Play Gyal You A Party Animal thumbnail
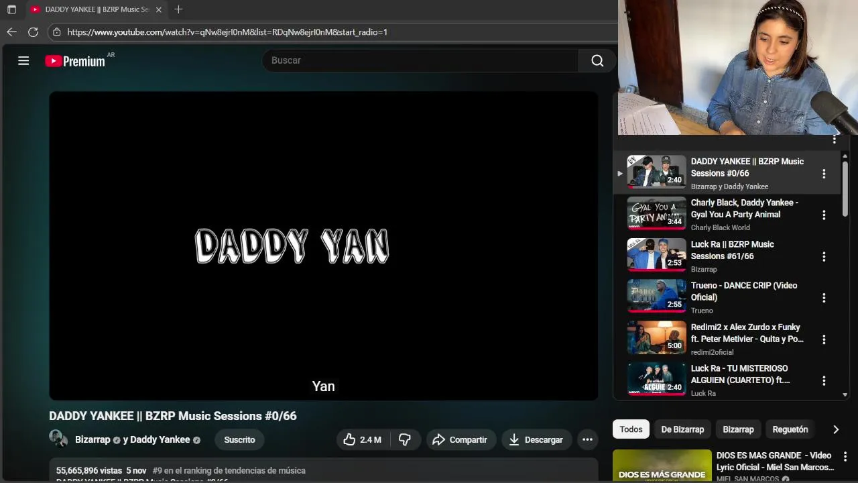Viewport: 858px width, 483px height. point(656,213)
